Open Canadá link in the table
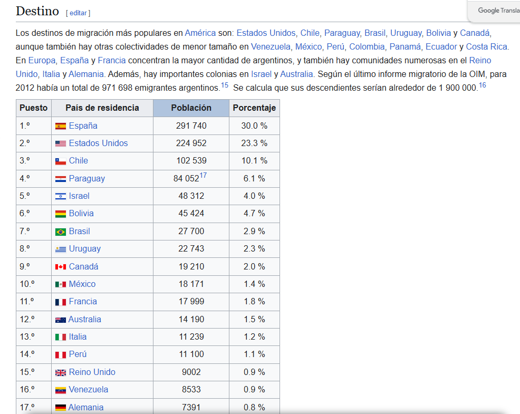This screenshot has width=520, height=414. click(x=83, y=266)
